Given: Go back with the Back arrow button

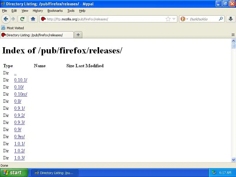Looking at the screenshot, I should [6, 19].
